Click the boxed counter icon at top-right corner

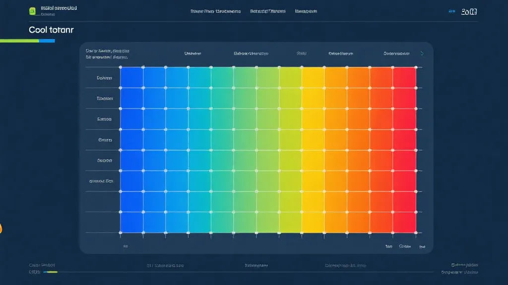coord(469,11)
